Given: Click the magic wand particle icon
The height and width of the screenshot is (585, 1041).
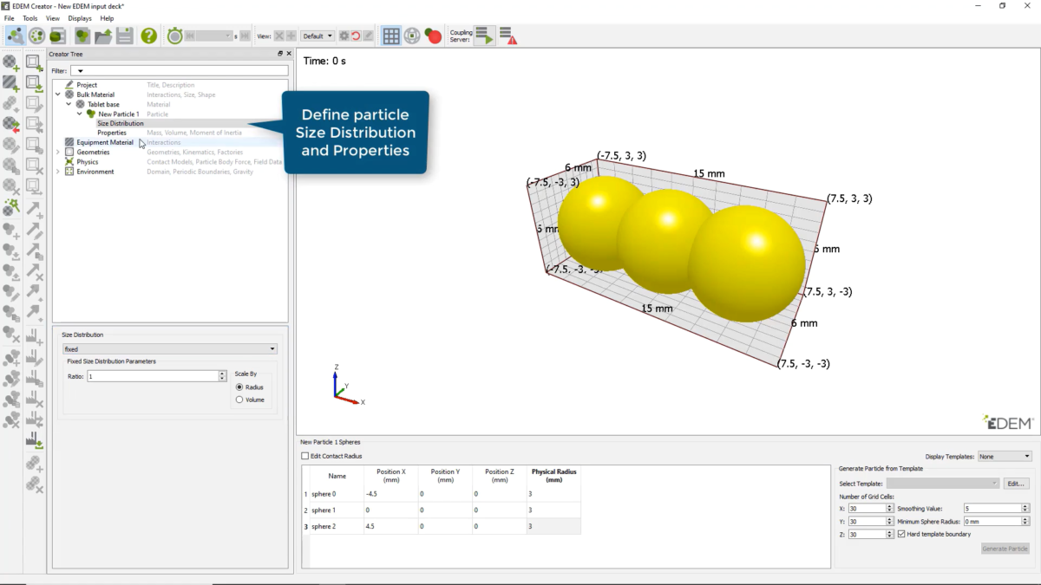Looking at the screenshot, I should (x=11, y=208).
